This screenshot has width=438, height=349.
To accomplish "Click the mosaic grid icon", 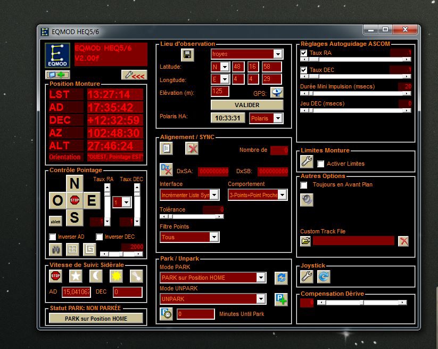I will point(72,249).
